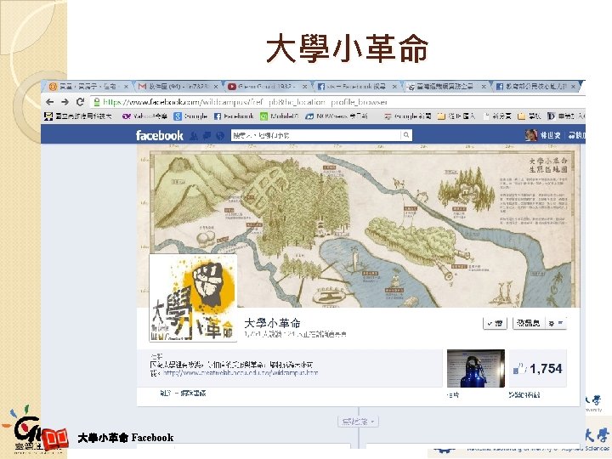
Task: Open the page profile picture with fist logo
Action: pos(193,297)
